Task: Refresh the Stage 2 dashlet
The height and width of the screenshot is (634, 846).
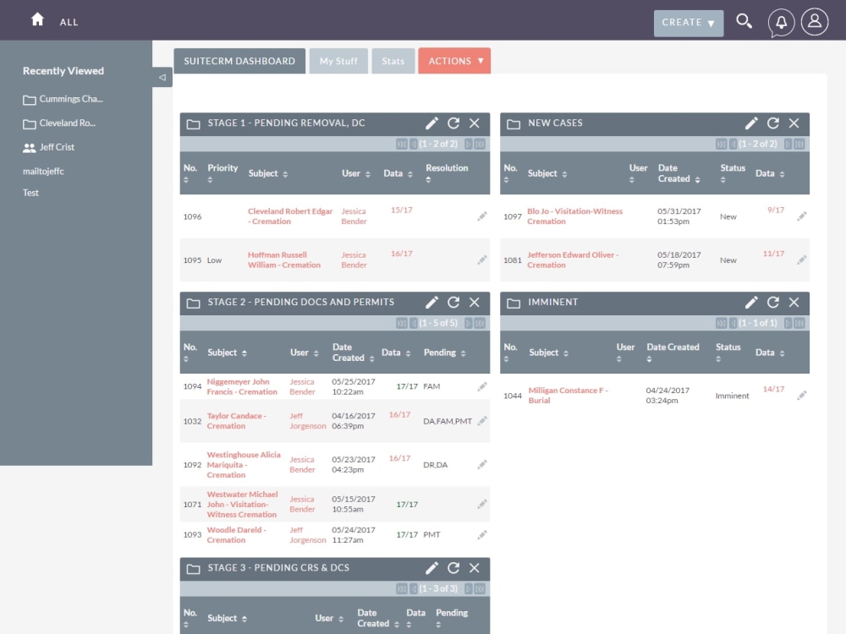Action: tap(453, 303)
